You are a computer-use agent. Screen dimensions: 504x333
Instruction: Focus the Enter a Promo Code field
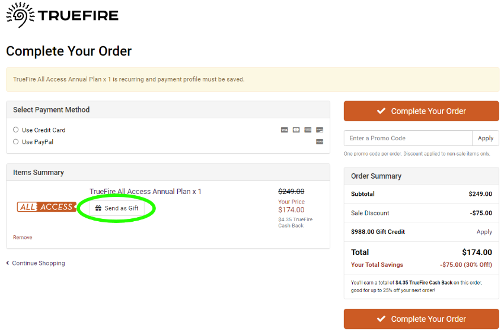[408, 138]
